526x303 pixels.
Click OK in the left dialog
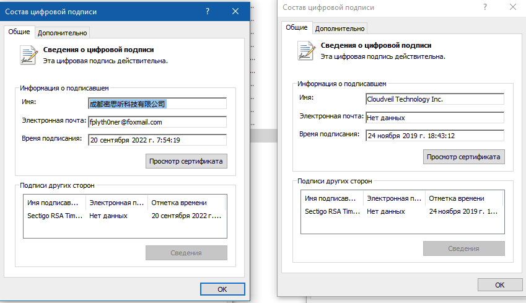[x=222, y=289]
